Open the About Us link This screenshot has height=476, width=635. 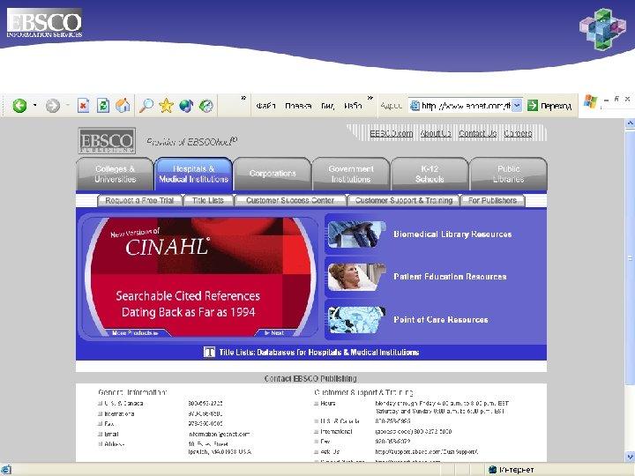coord(436,133)
